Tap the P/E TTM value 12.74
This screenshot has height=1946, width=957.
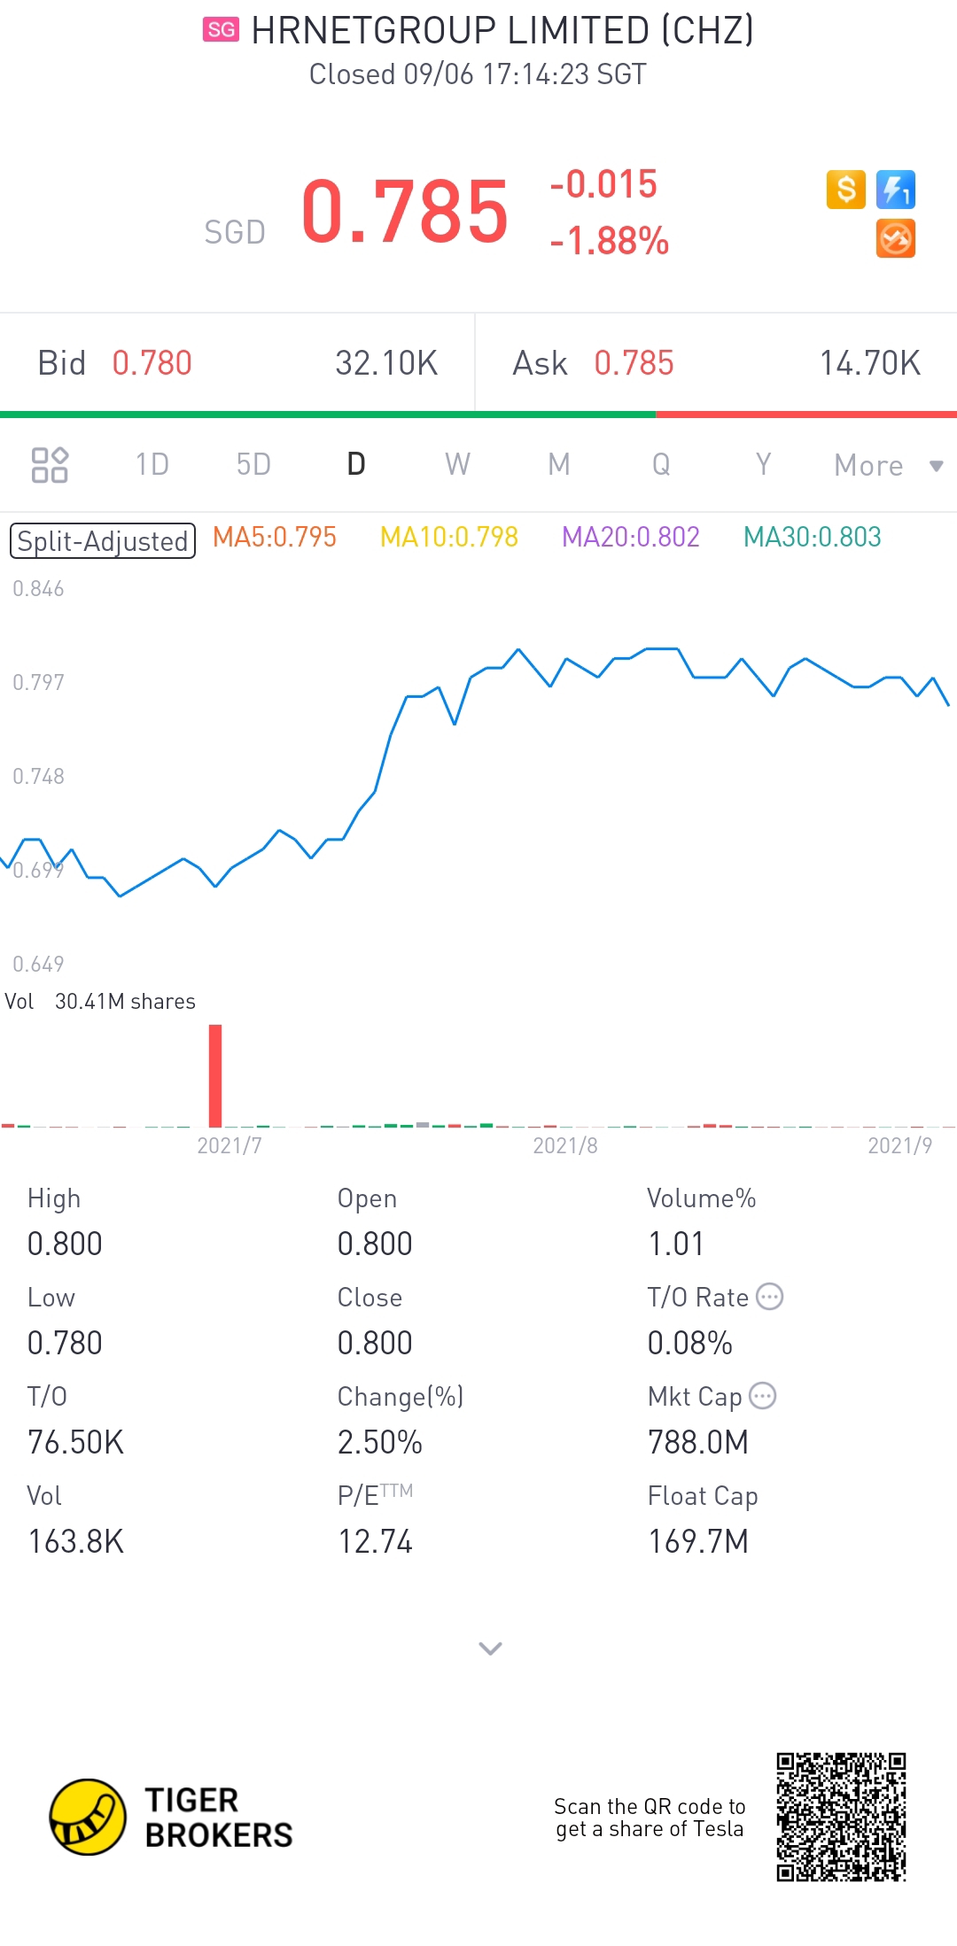click(376, 1542)
